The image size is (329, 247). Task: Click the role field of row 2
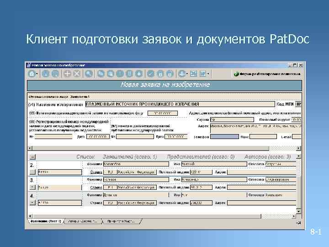pos(59,172)
